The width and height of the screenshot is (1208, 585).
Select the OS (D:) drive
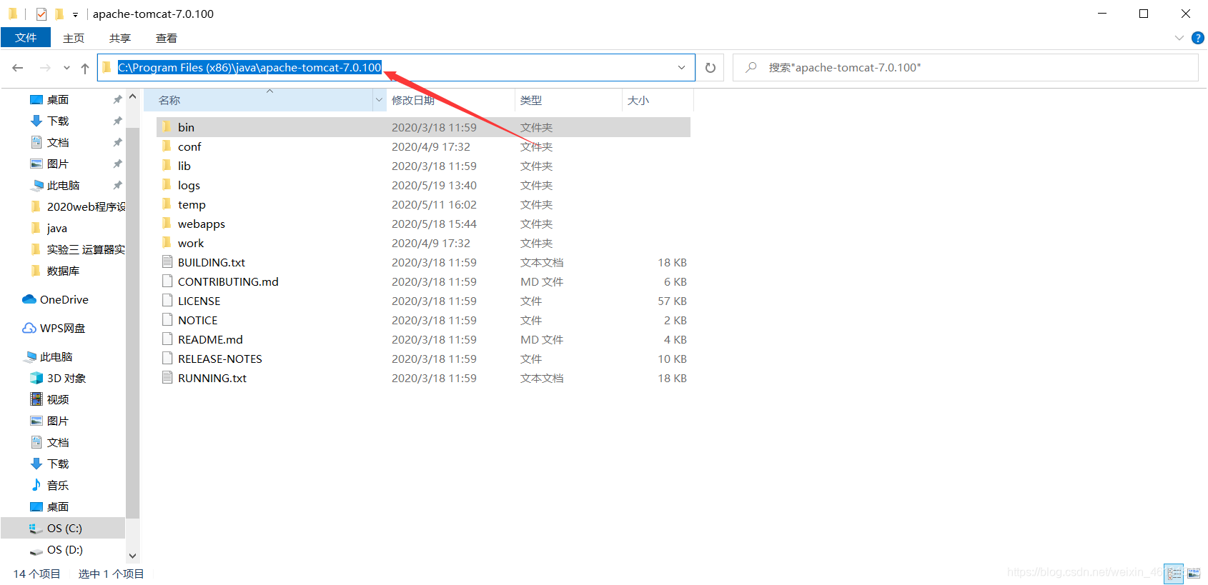(64, 549)
